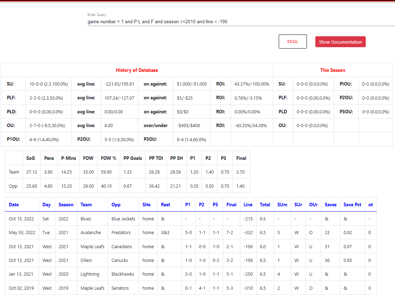This screenshot has width=395, height=295.
Task: Click ROI value 43.37%/-100.00%
Action: (x=252, y=84)
